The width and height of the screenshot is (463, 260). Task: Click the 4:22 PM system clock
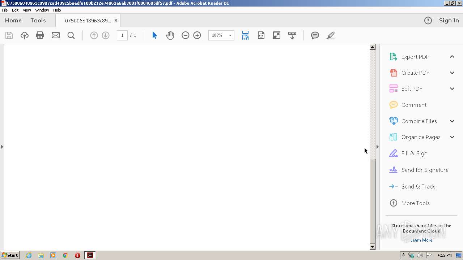(444, 255)
